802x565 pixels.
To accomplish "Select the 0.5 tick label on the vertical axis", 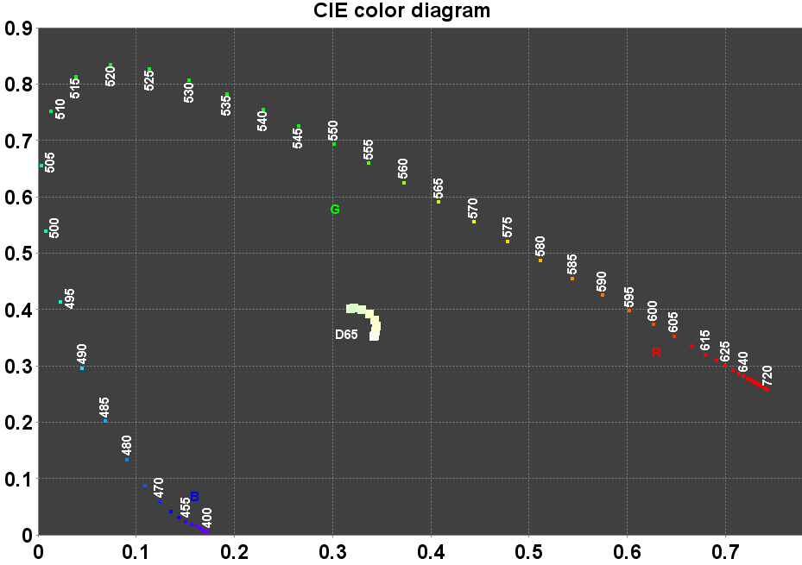I will (18, 254).
